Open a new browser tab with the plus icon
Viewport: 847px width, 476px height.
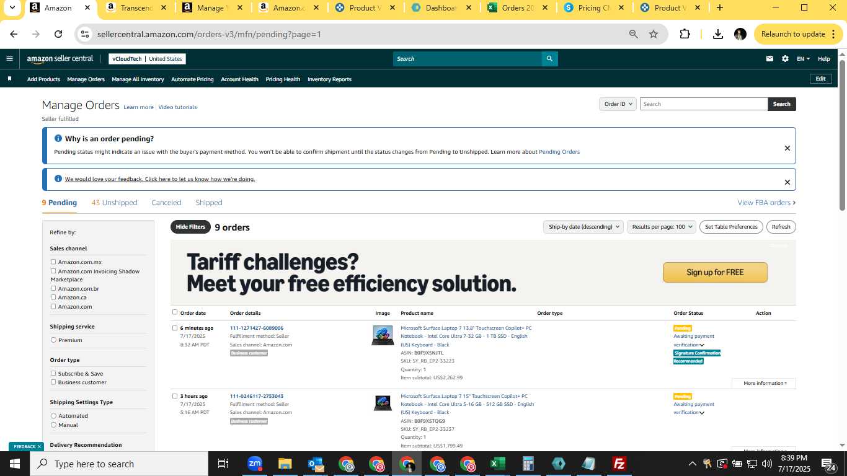click(719, 8)
